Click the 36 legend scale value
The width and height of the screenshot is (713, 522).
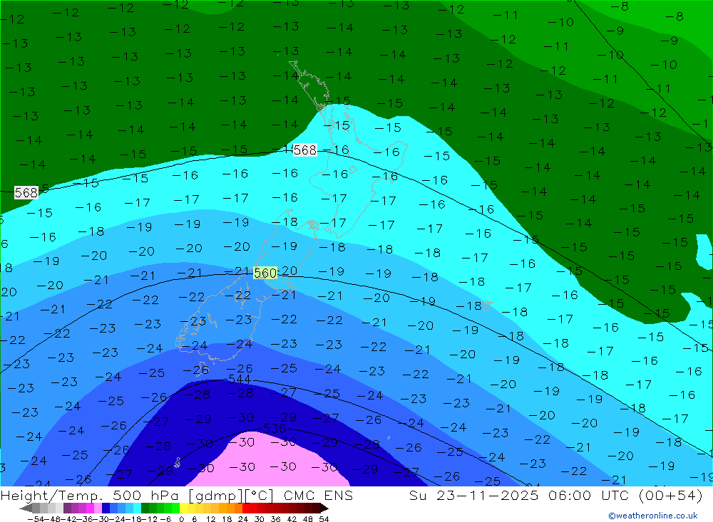275,519
